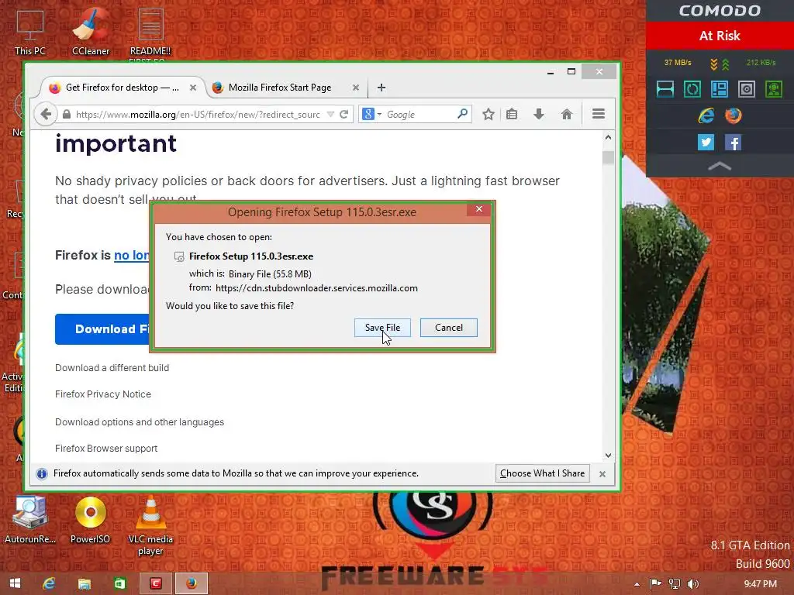Click the 9:47 PM taskbar clock
Screen dimensions: 794x595
(x=760, y=584)
